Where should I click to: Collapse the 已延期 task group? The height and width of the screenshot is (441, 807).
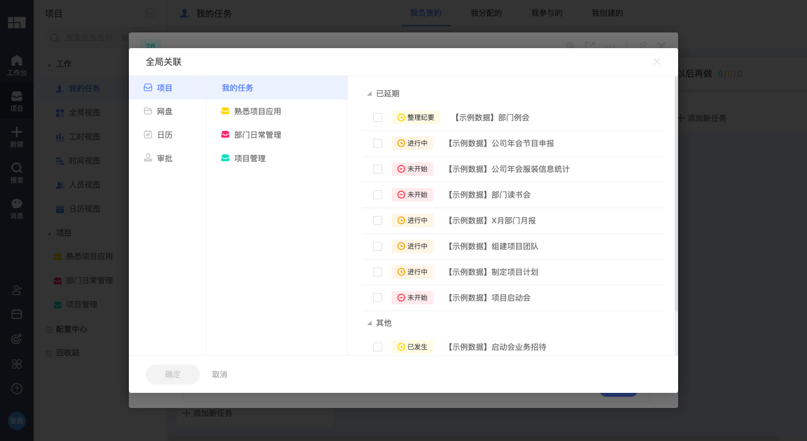pyautogui.click(x=369, y=94)
